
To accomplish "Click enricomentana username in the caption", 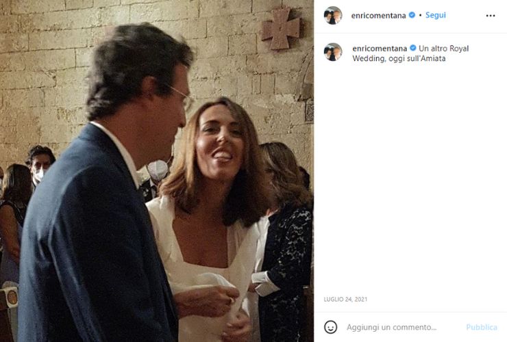I will (x=380, y=49).
